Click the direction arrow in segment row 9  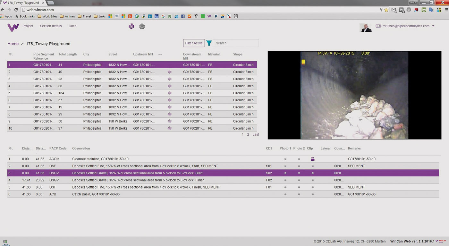point(170,121)
